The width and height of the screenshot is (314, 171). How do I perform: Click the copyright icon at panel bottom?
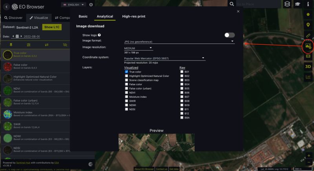91,164
